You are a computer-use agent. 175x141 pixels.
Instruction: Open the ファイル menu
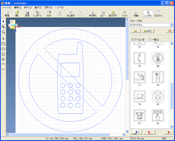click(x=6, y=7)
